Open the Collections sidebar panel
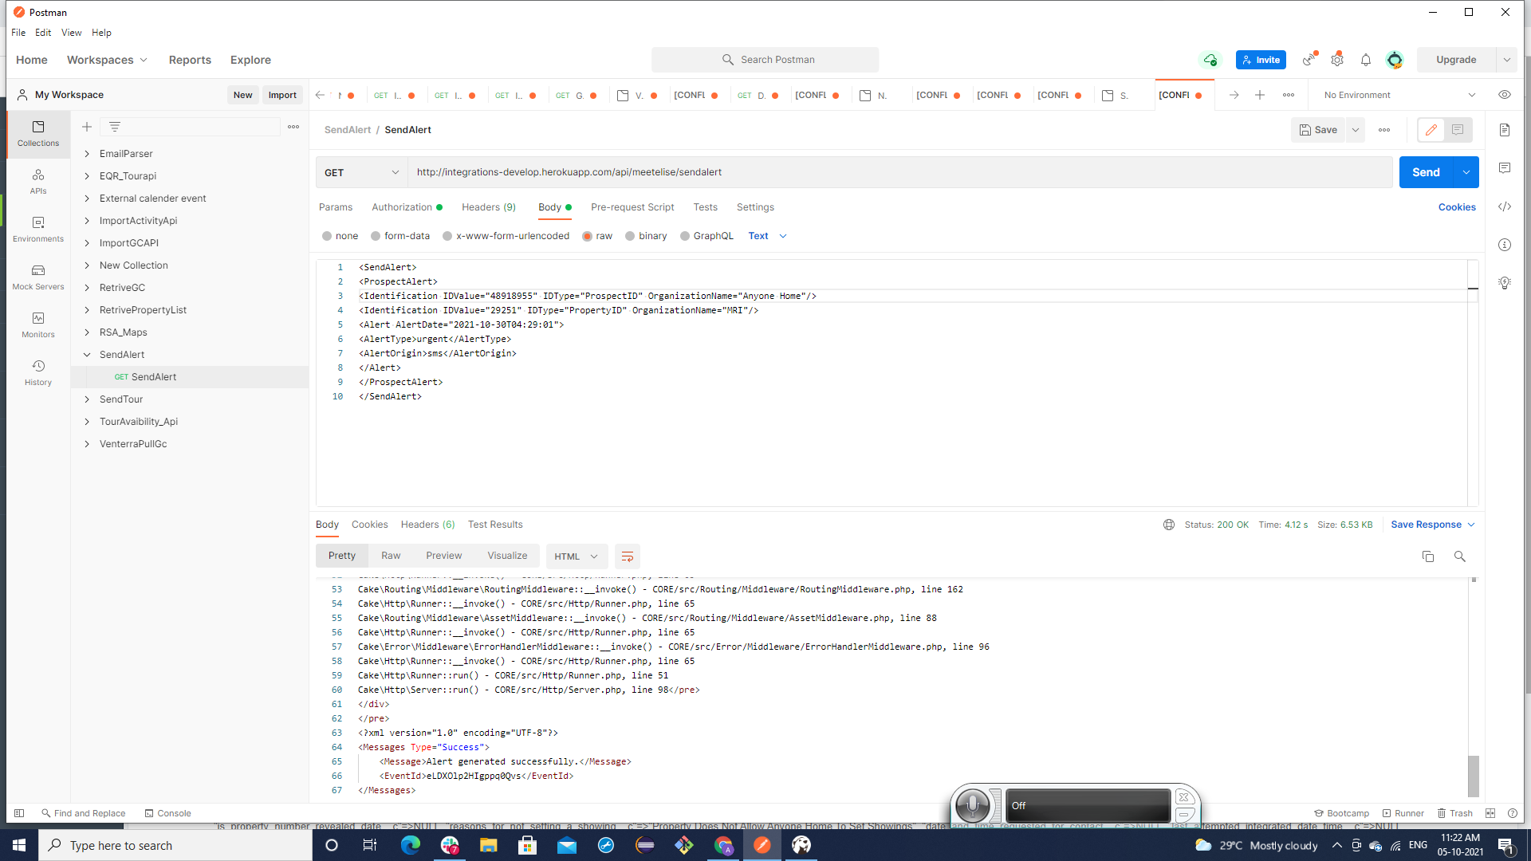Screen dimensions: 1531x861 point(38,134)
